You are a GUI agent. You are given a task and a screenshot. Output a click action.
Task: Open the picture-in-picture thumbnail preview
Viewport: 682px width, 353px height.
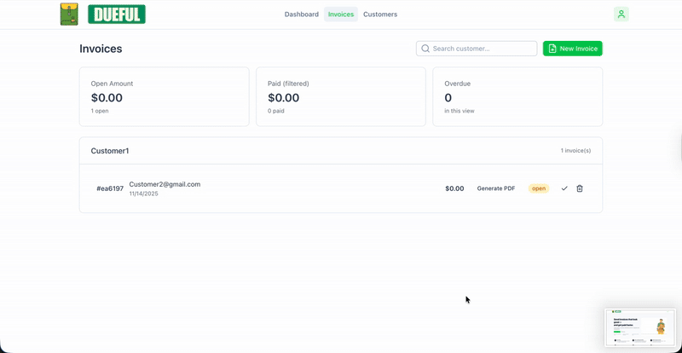click(x=640, y=327)
